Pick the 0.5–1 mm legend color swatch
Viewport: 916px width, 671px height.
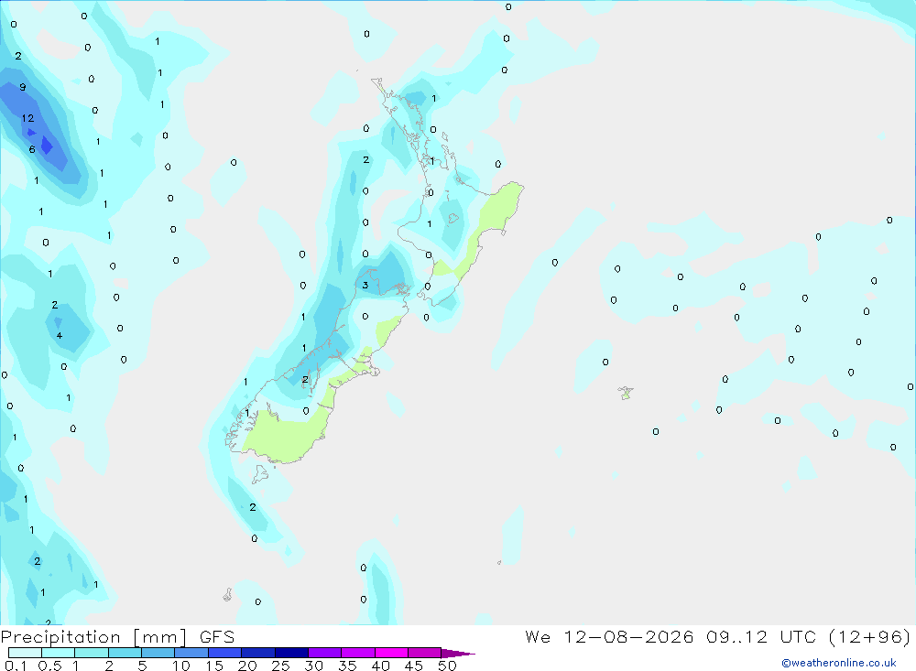pos(58,653)
